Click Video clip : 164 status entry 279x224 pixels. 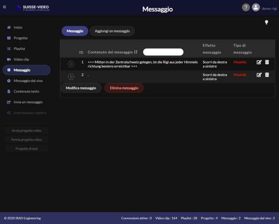coord(166,218)
